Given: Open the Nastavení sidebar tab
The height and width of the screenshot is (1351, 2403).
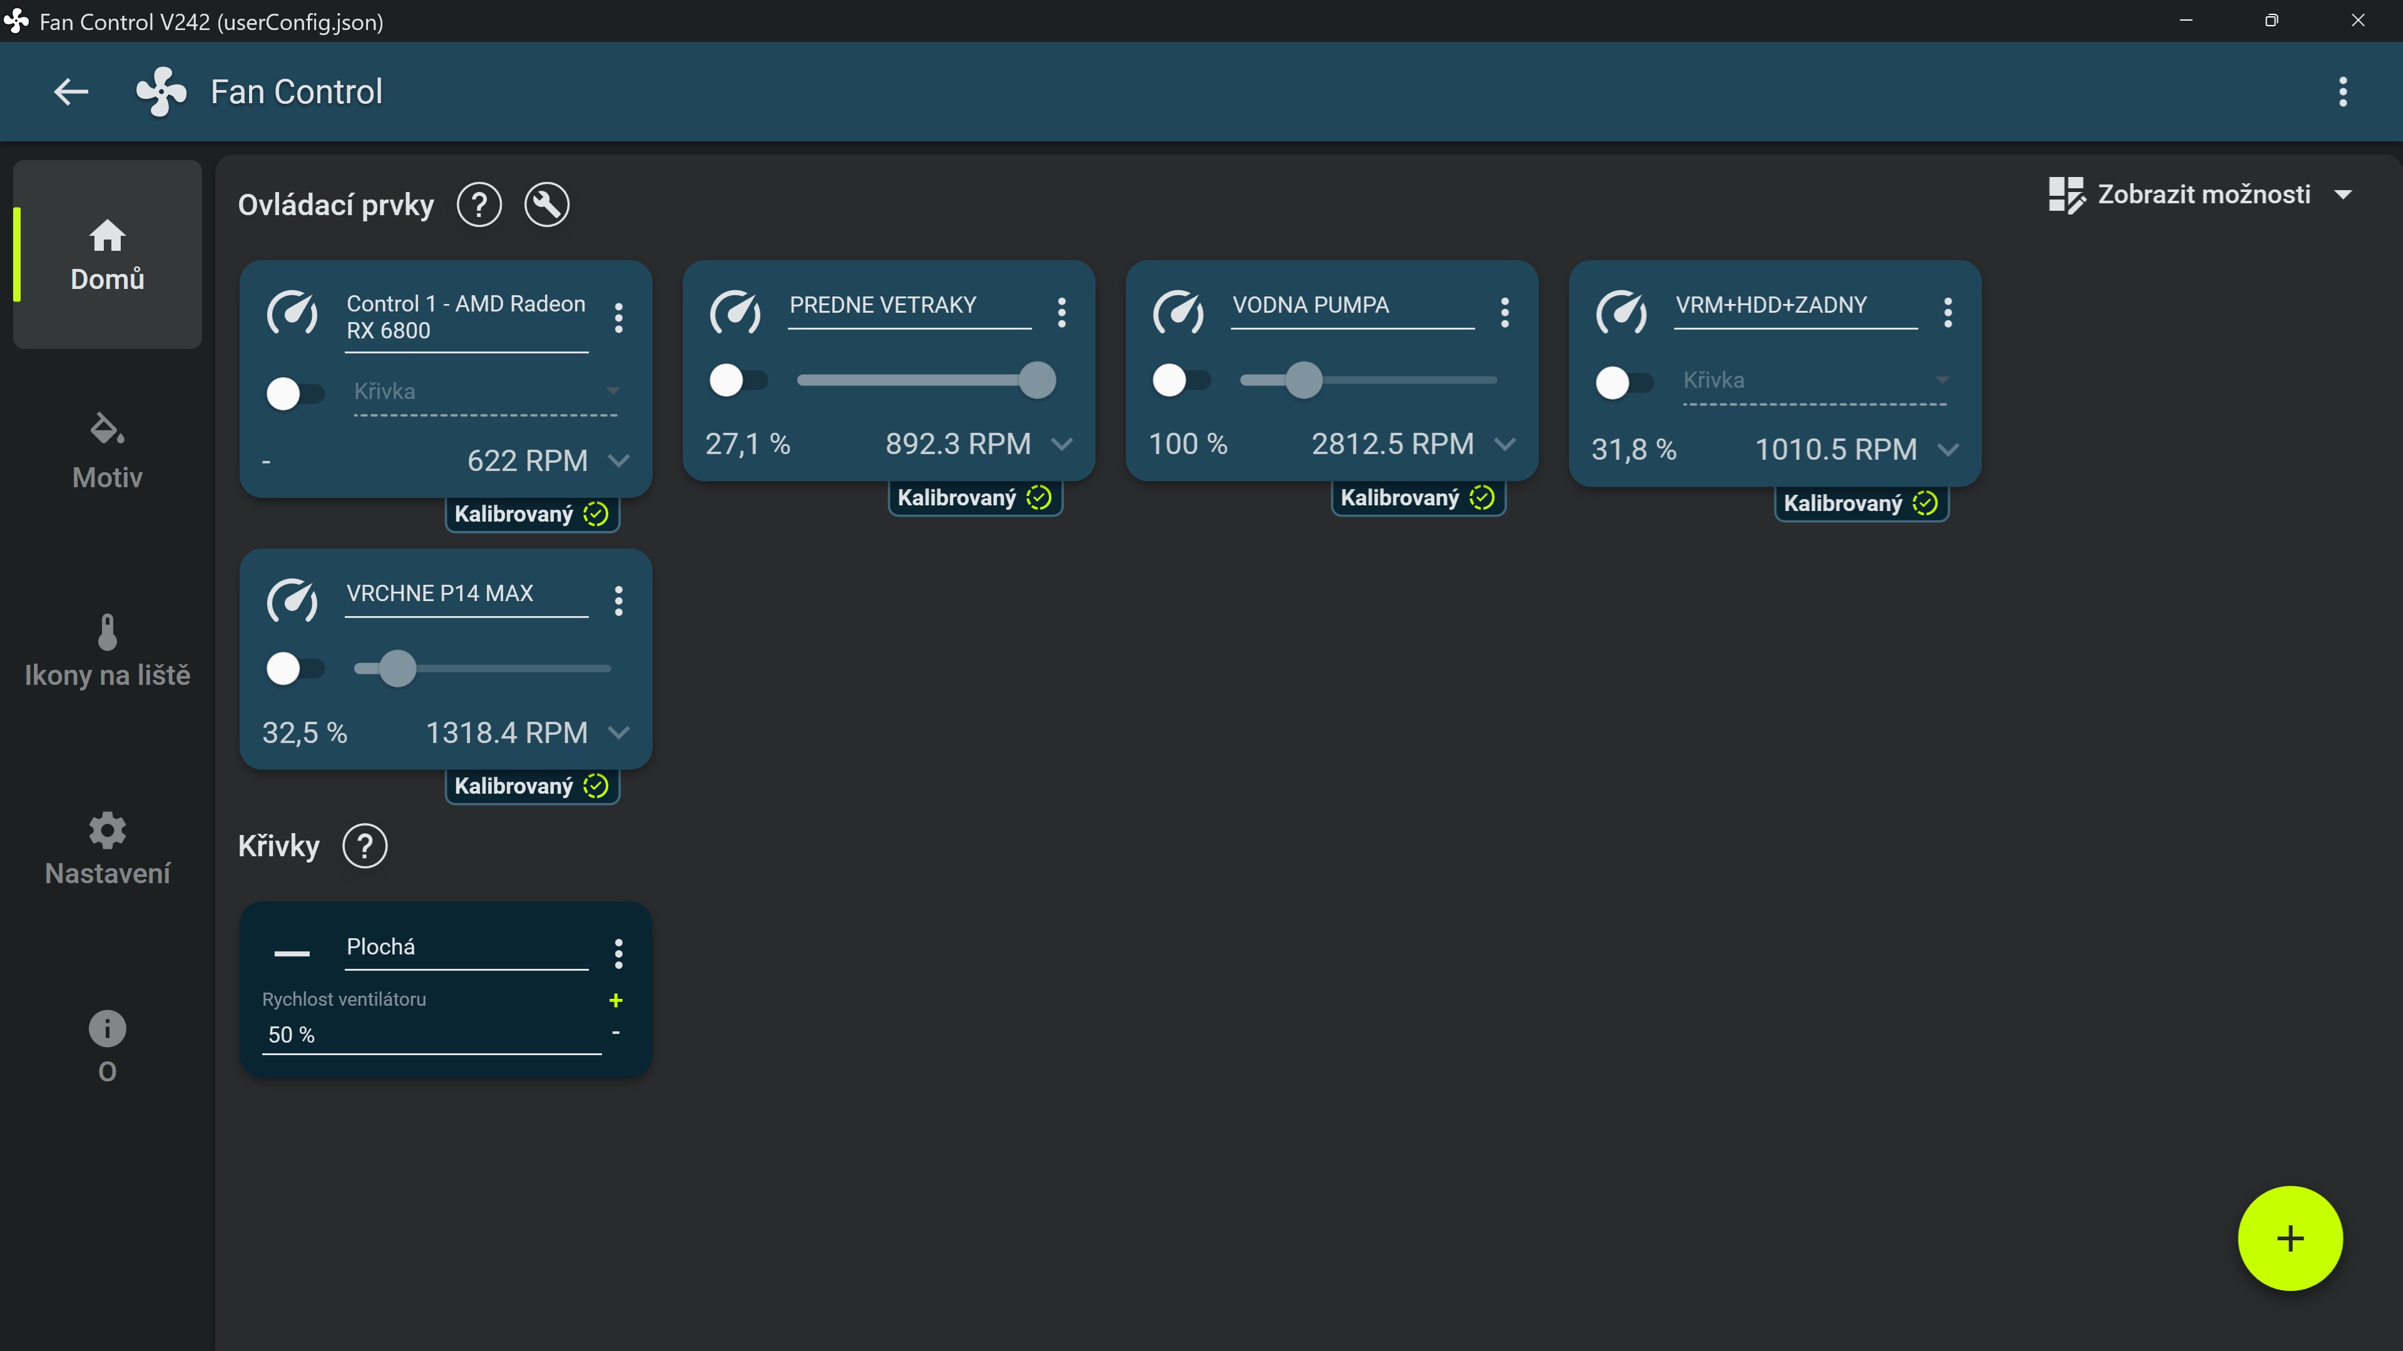Looking at the screenshot, I should (107, 848).
